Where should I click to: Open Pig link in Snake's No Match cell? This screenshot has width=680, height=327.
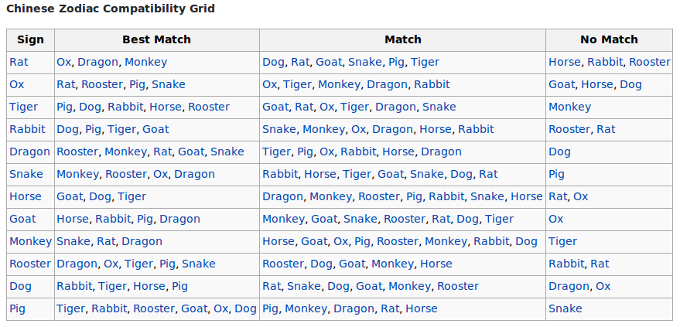coord(557,174)
